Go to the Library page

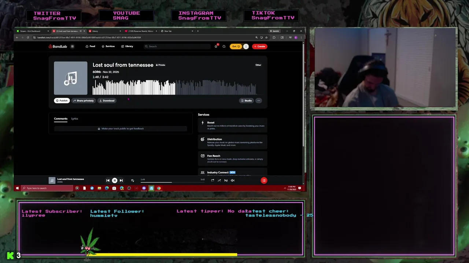tap(127, 46)
